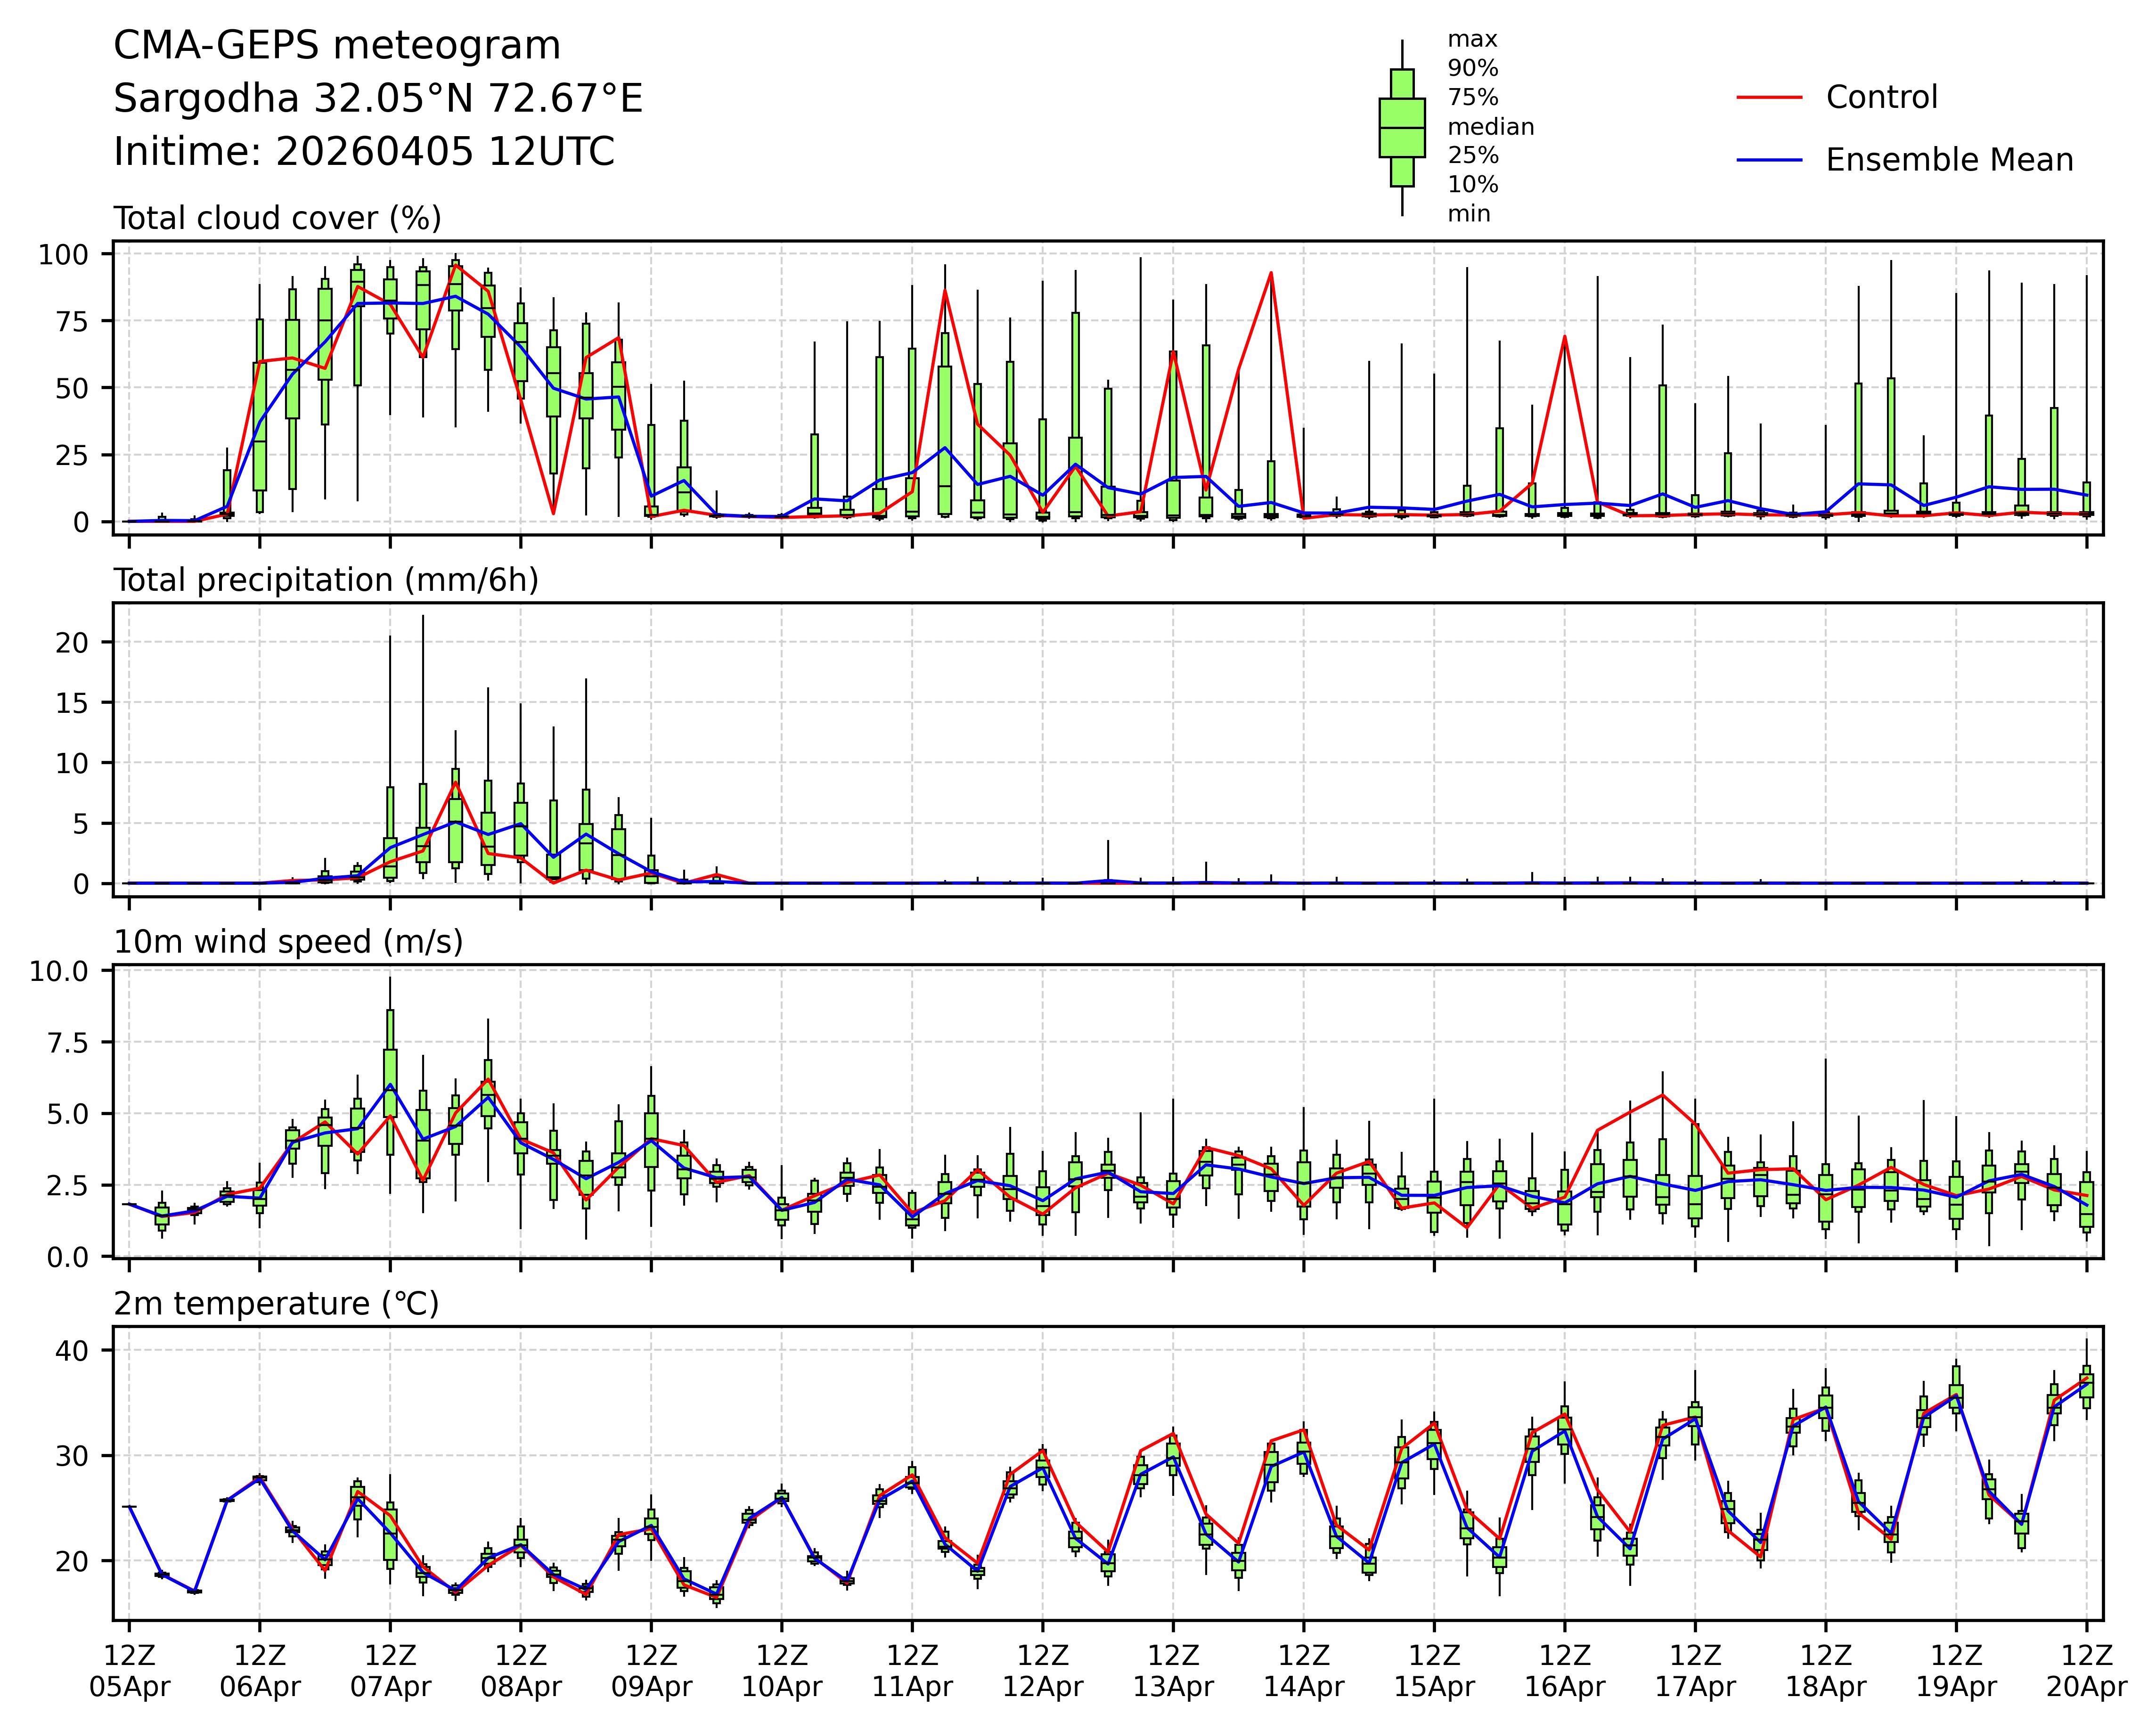Click the '12Z 05Apr' x-axis label
Screen dimensions: 2156x1730
pos(130,1672)
